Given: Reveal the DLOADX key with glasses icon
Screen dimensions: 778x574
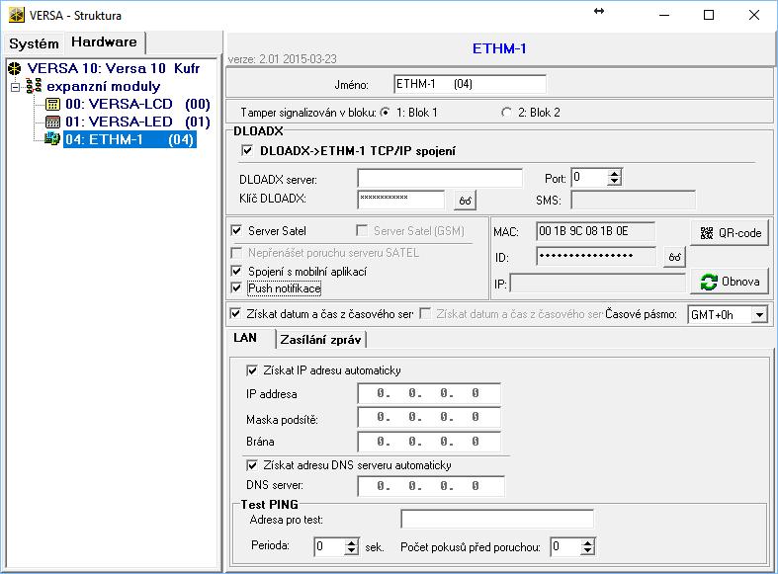Looking at the screenshot, I should [x=465, y=201].
